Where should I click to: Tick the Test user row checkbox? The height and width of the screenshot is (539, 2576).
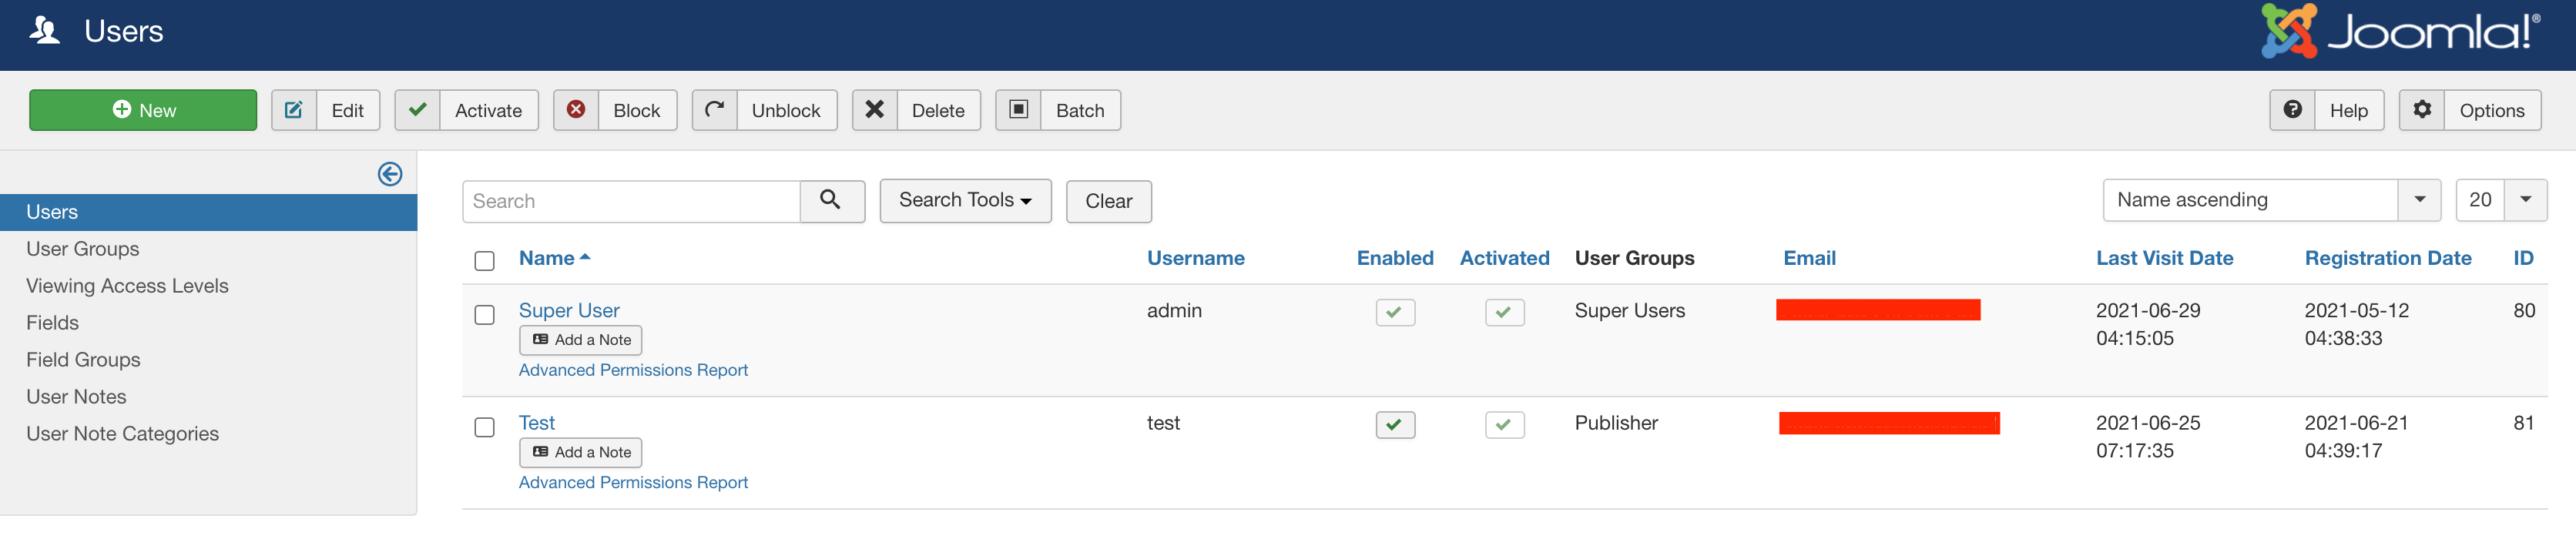point(485,427)
